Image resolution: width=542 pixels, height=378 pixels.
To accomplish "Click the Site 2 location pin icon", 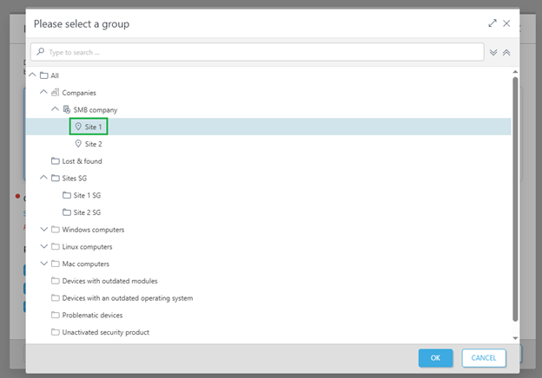I will point(78,144).
